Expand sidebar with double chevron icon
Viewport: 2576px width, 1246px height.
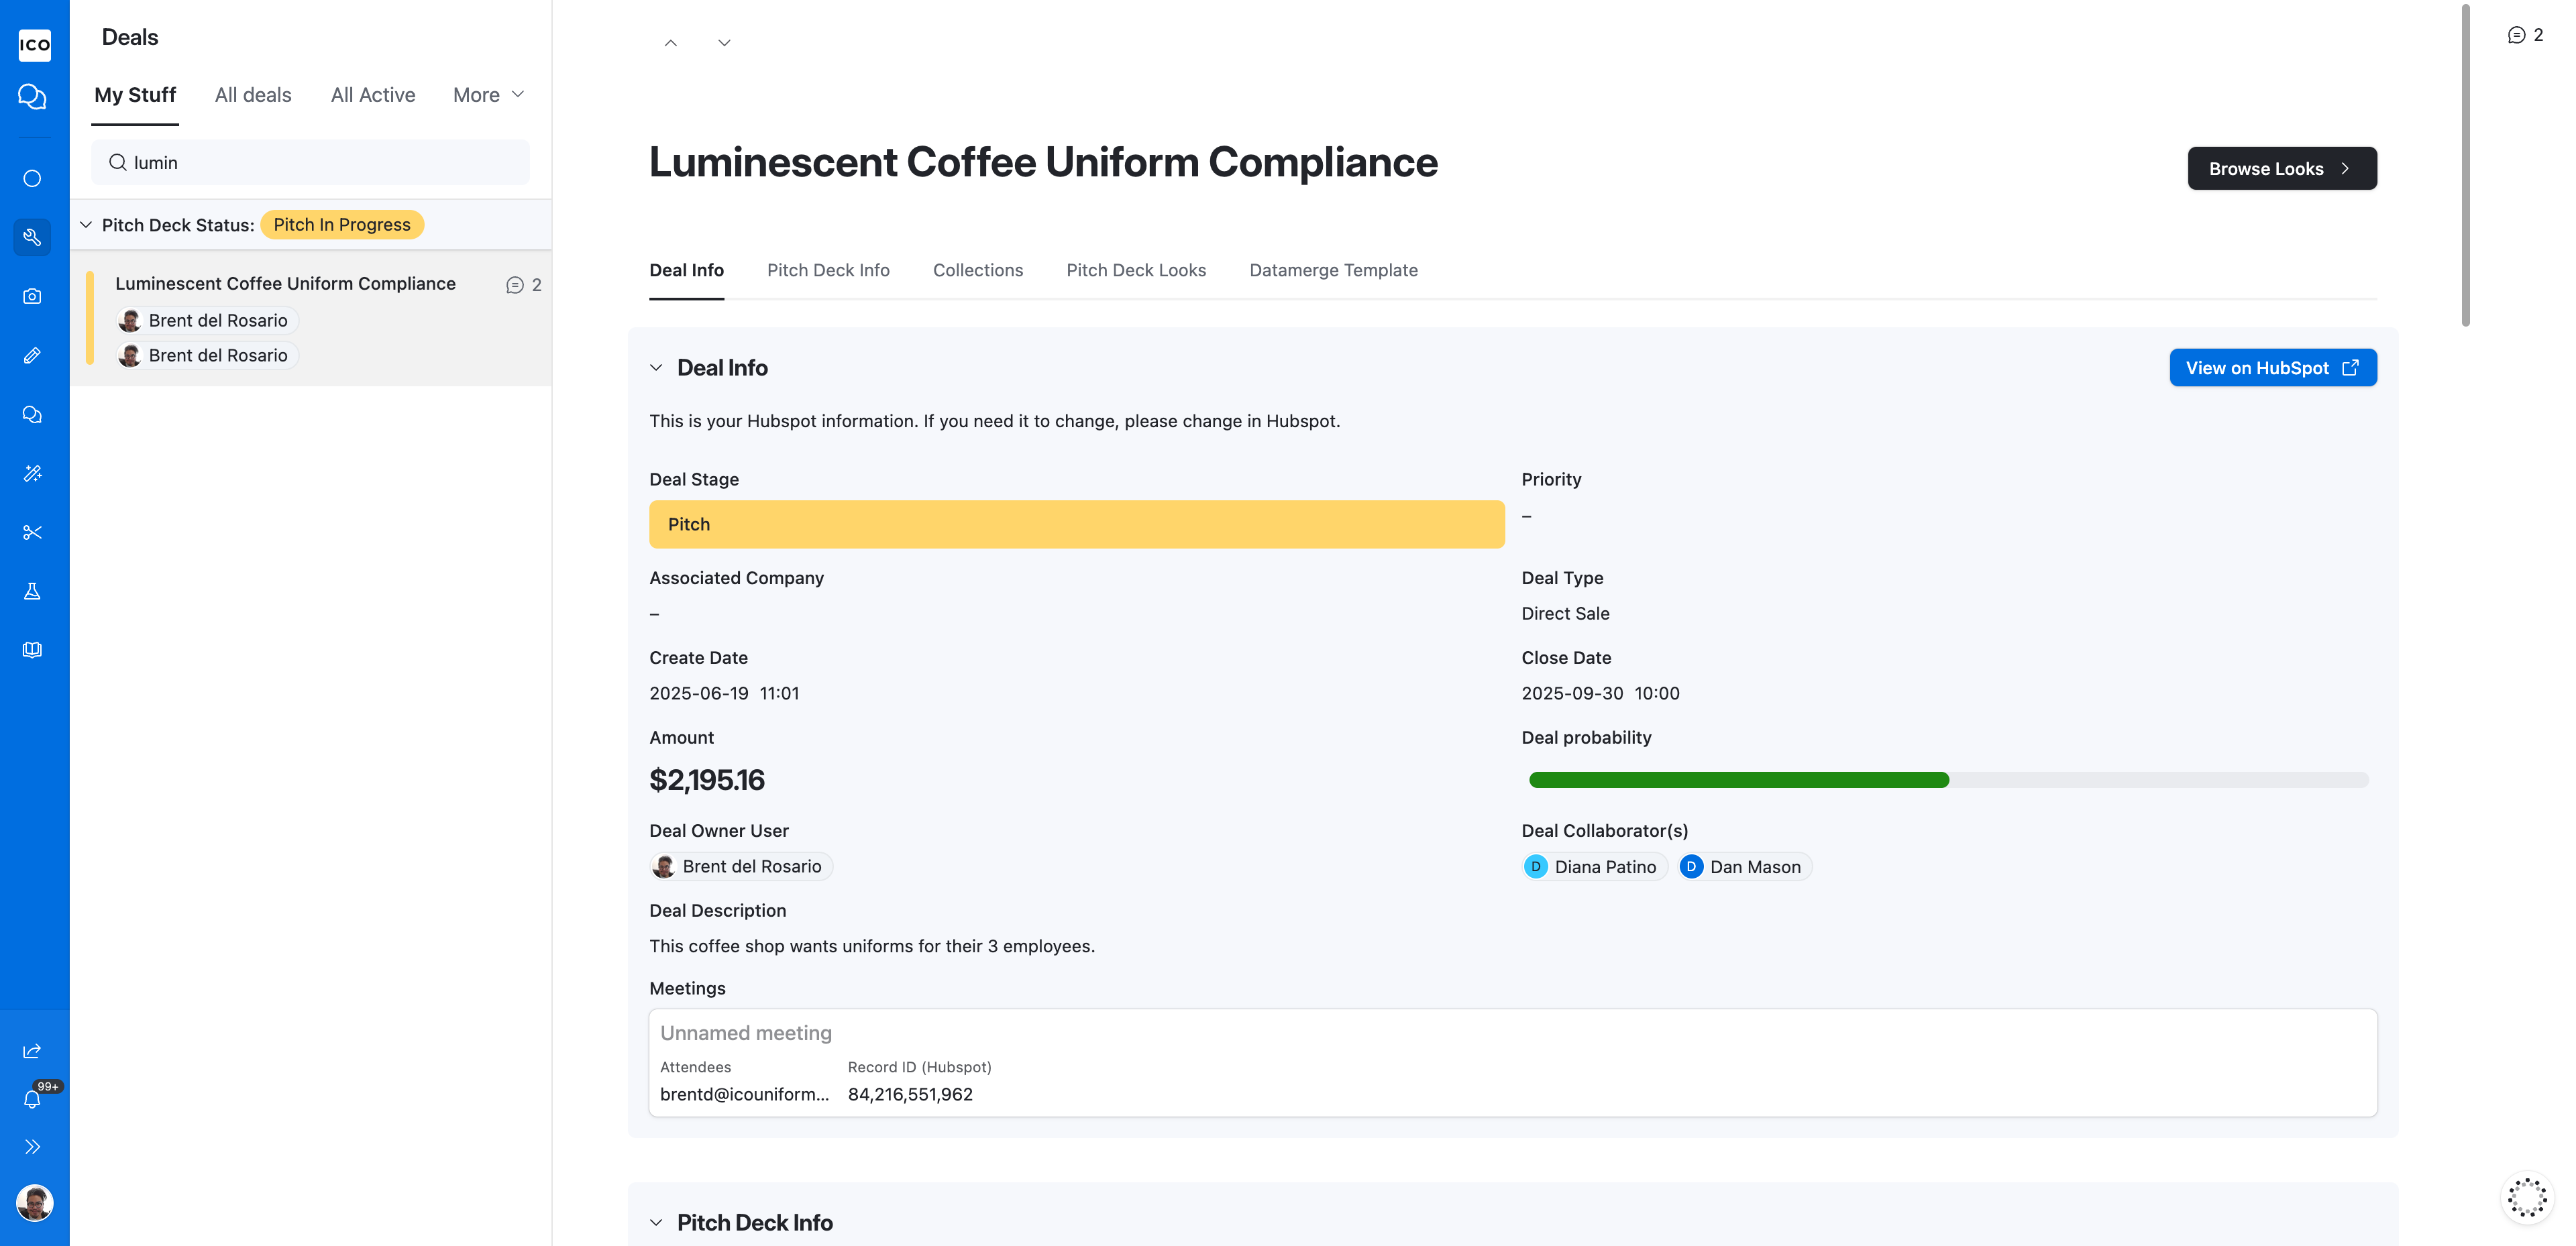pyautogui.click(x=32, y=1147)
